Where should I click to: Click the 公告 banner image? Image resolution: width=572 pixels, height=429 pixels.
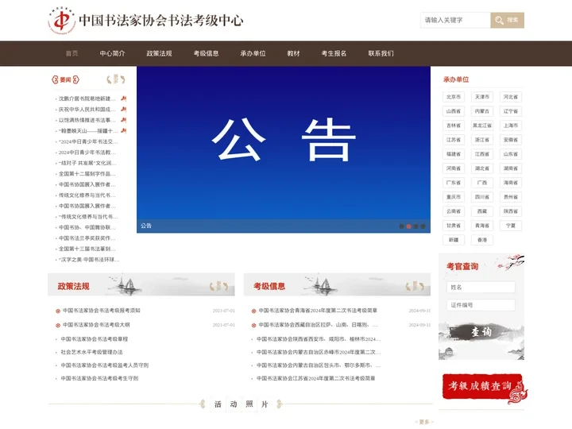coord(284,149)
